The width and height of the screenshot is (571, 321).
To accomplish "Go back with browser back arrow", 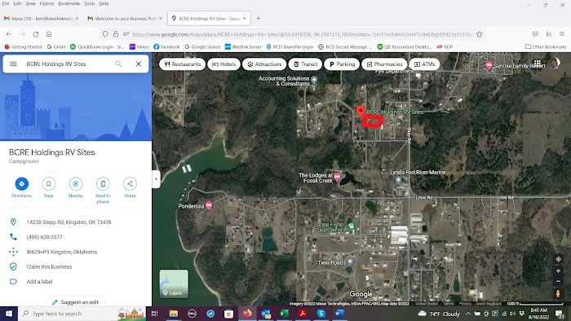I will click(9, 34).
